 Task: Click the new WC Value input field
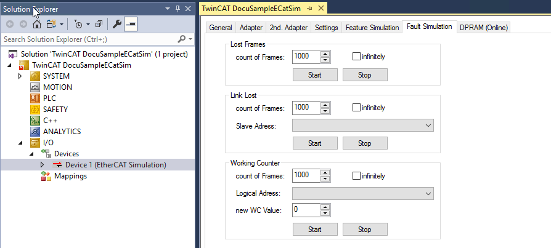(306, 210)
